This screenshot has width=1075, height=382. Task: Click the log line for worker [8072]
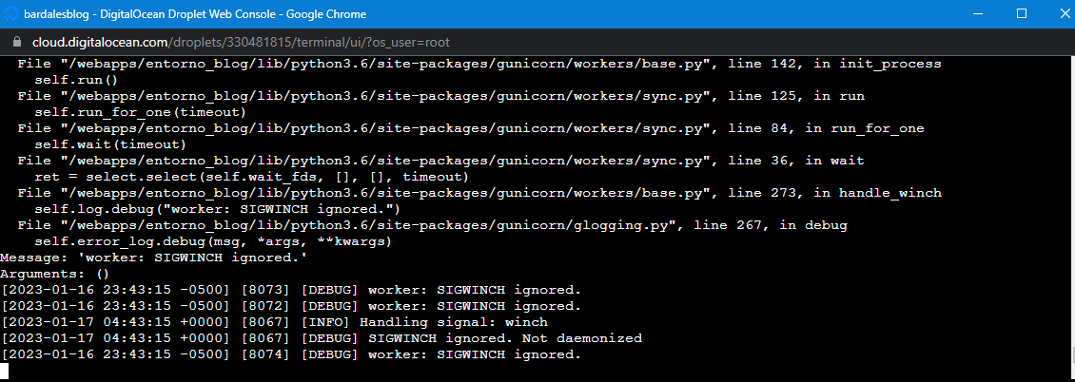click(290, 306)
